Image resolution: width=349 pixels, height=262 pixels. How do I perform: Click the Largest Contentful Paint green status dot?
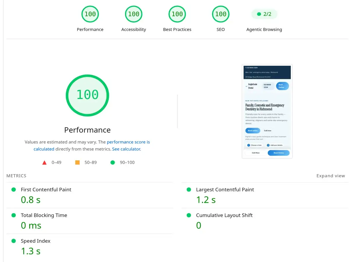(x=189, y=190)
